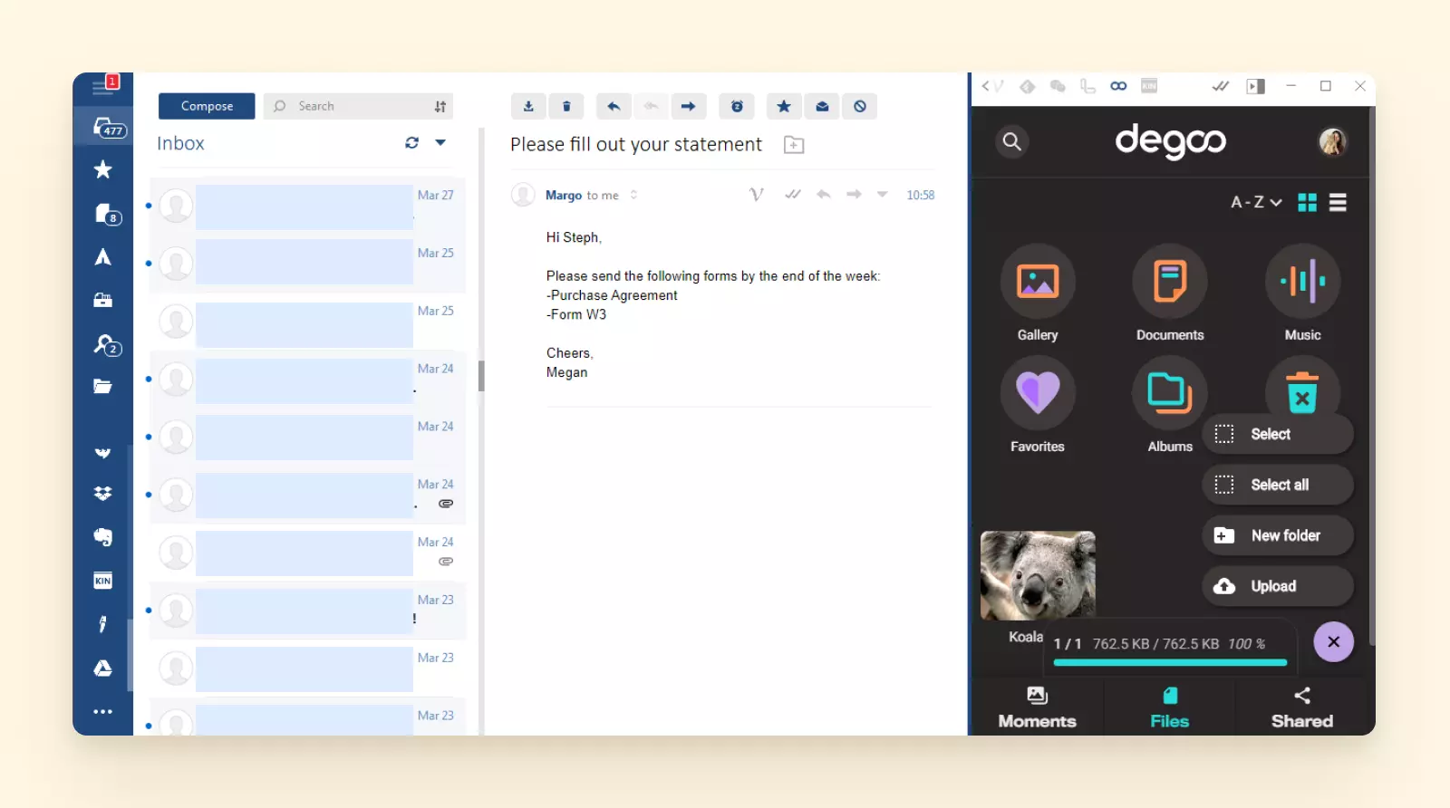Delete the open email with trash button

pyautogui.click(x=566, y=107)
